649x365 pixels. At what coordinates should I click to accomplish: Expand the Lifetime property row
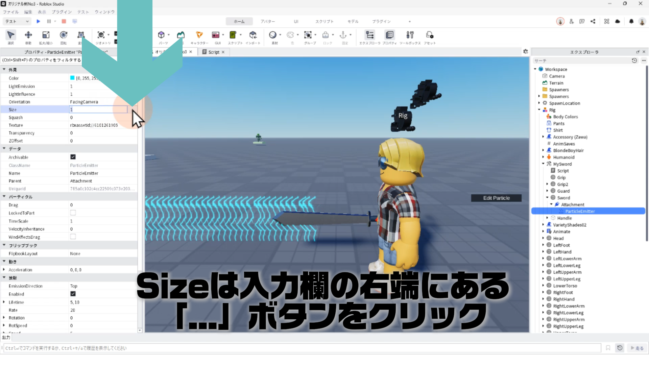click(x=4, y=302)
